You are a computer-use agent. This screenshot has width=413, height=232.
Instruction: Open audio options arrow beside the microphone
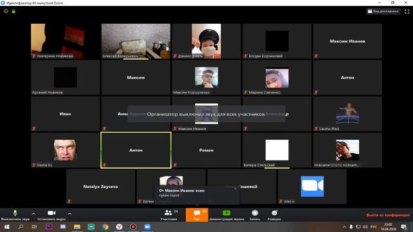pyautogui.click(x=34, y=214)
